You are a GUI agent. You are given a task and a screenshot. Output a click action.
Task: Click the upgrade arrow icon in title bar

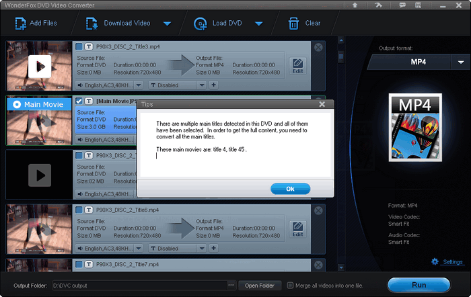pos(355,5)
